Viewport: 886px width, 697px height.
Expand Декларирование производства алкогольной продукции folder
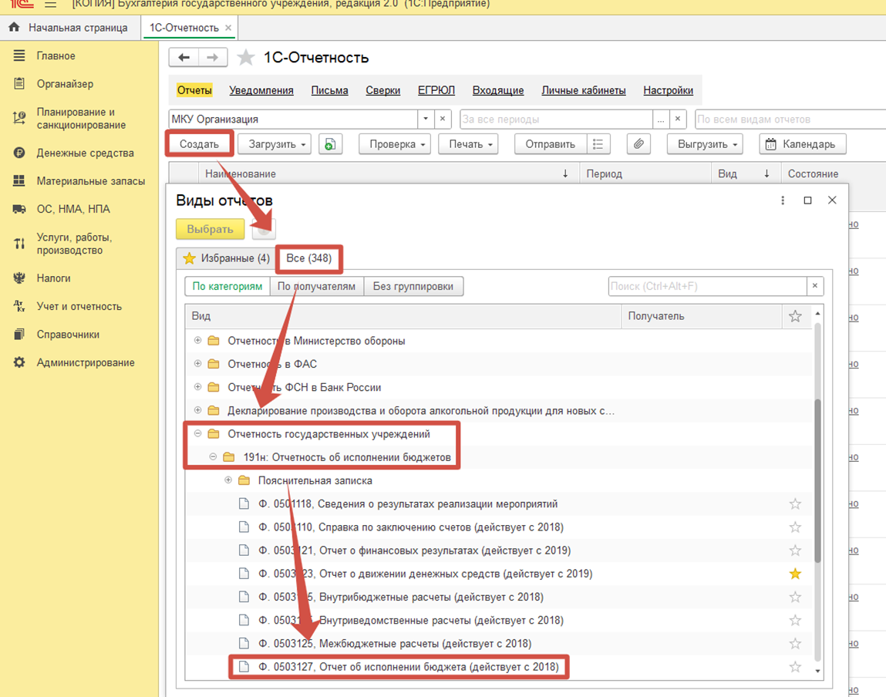tap(197, 410)
